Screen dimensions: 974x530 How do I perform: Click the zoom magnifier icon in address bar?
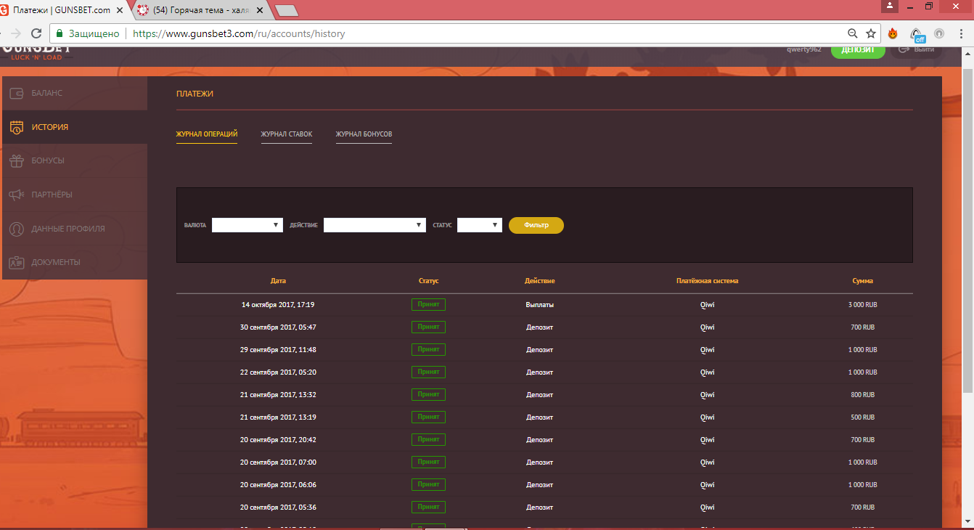point(853,33)
